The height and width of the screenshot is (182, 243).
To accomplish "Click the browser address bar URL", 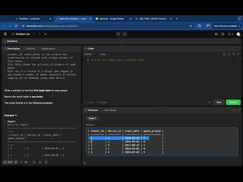I will (52, 26).
